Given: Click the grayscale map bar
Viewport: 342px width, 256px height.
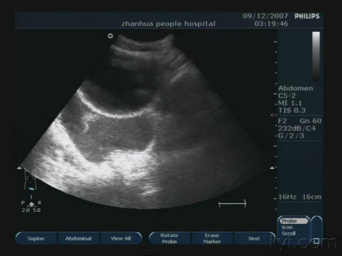Looking at the screenshot, I should tap(316, 56).
